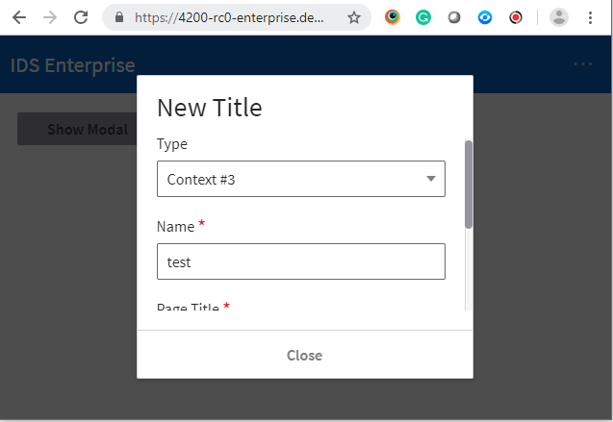Open the red record extension icon
Screen dimensions: 613x422
pyautogui.click(x=516, y=17)
